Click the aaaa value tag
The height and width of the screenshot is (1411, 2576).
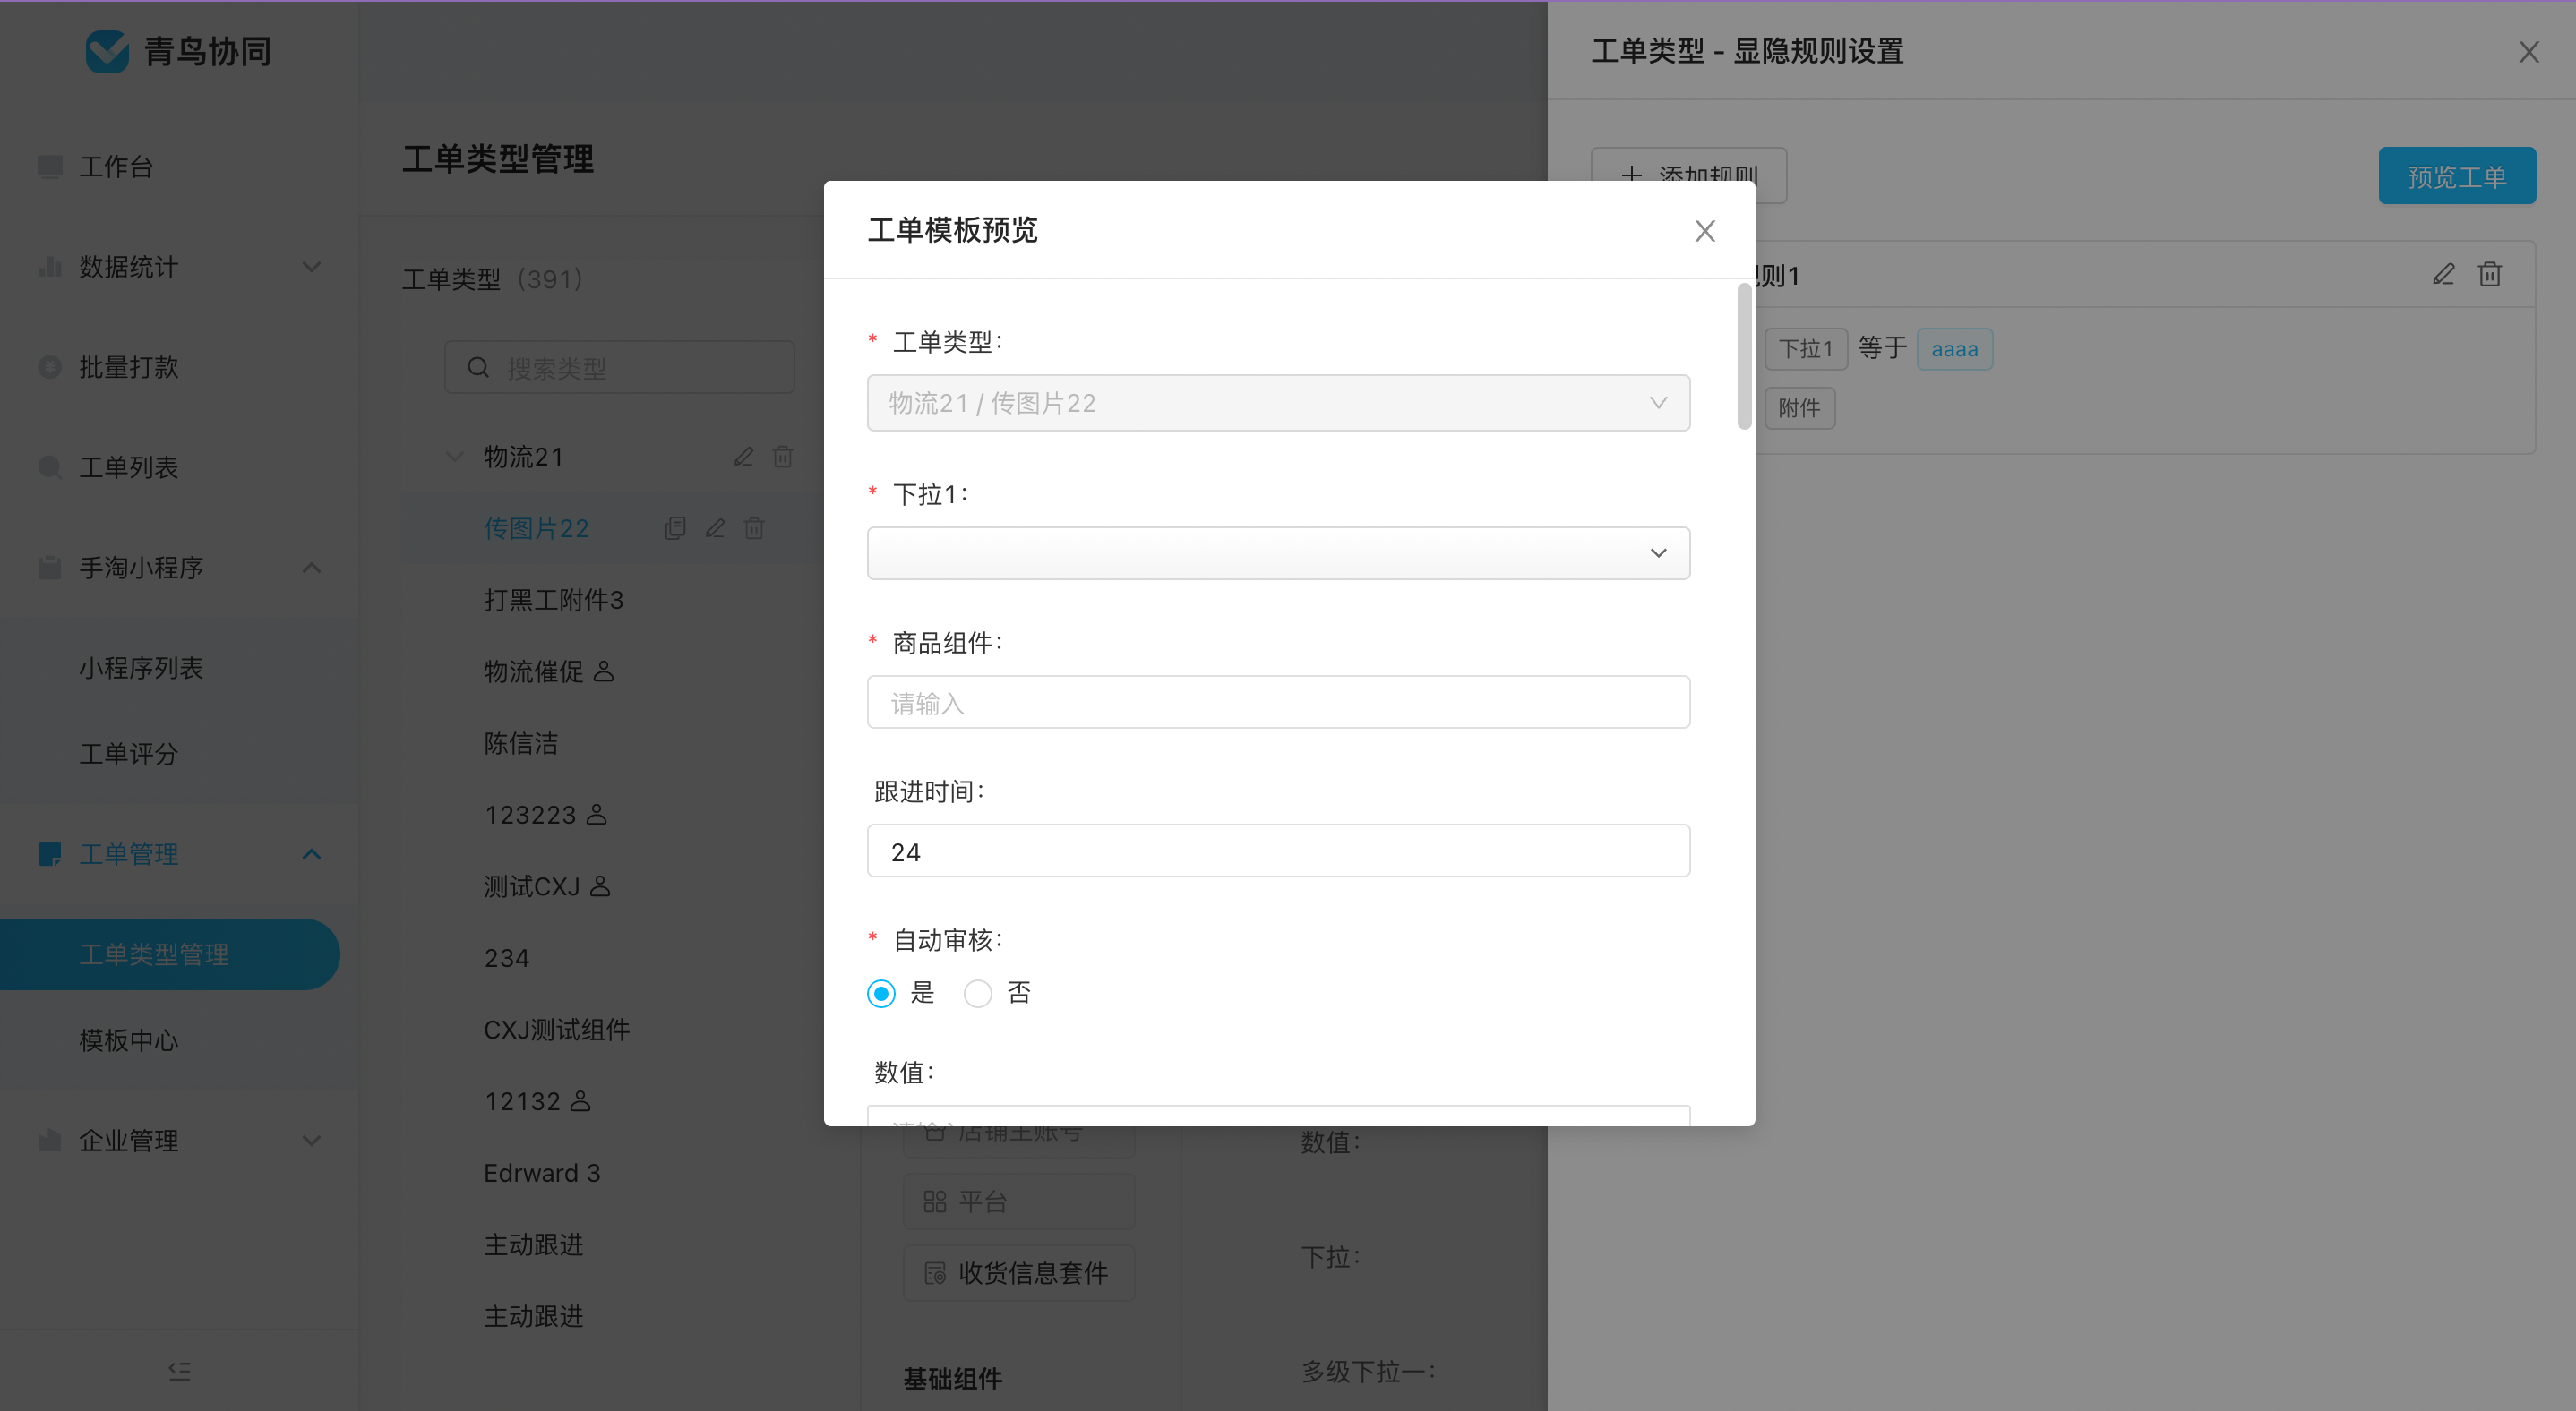(1954, 349)
